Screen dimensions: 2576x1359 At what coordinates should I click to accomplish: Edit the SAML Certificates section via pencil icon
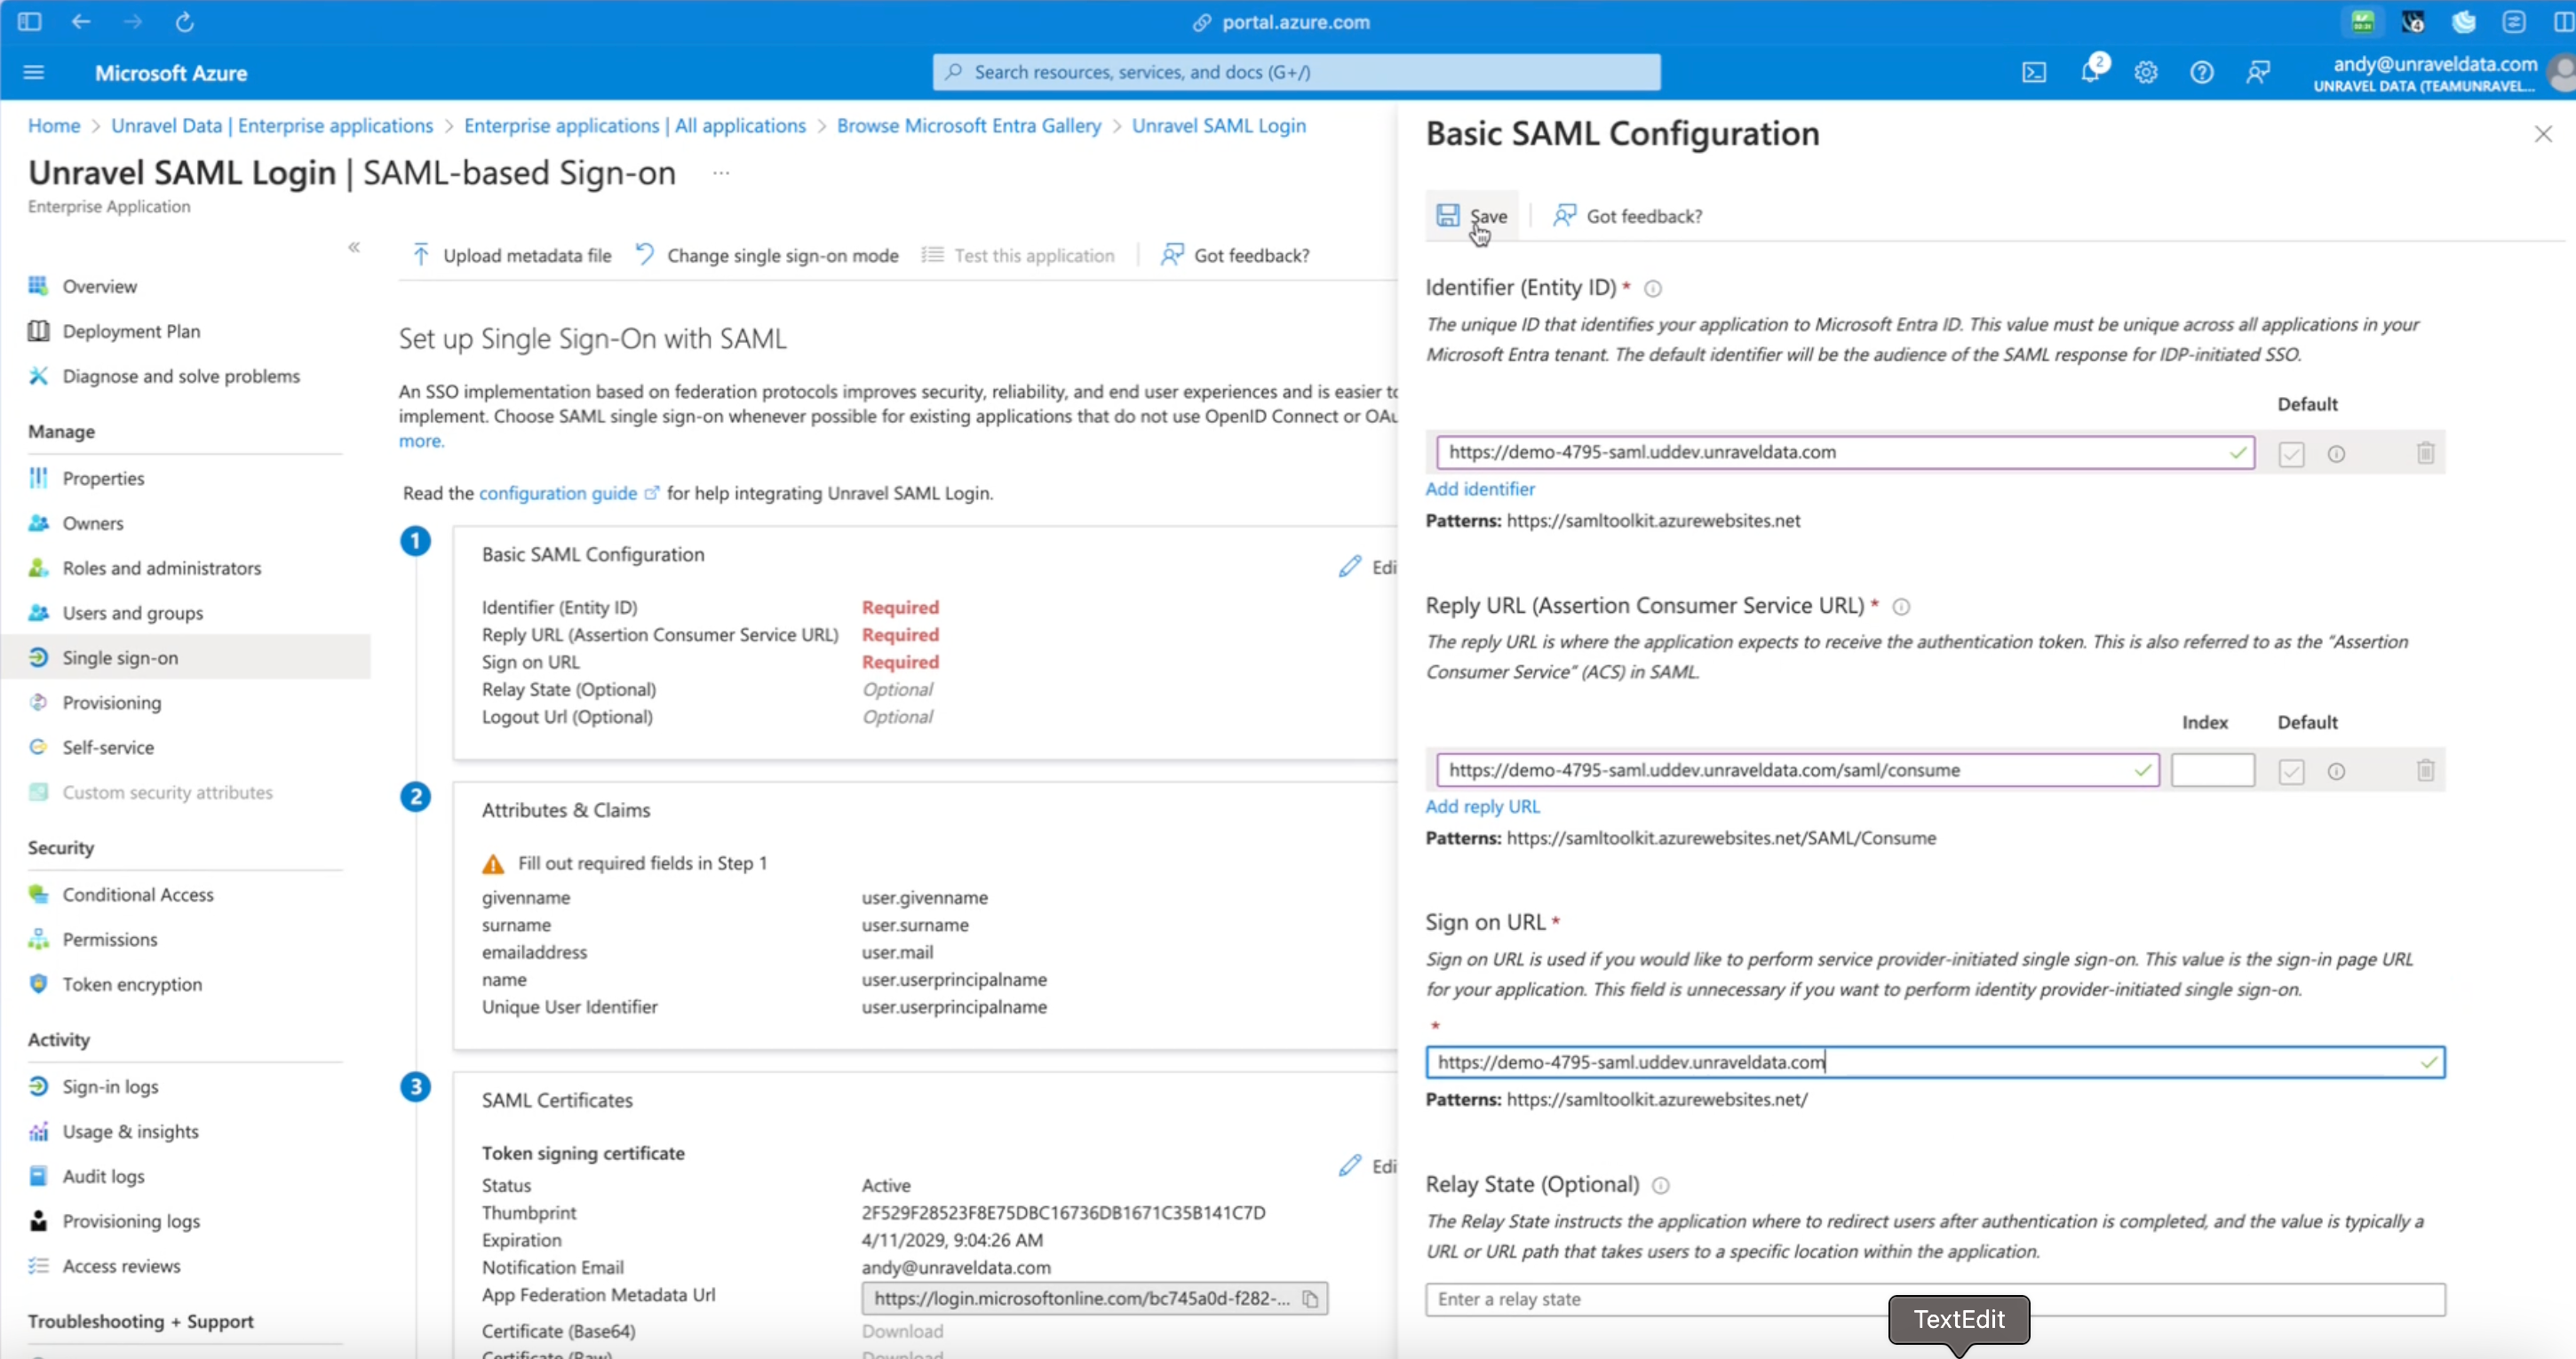pos(1350,1165)
